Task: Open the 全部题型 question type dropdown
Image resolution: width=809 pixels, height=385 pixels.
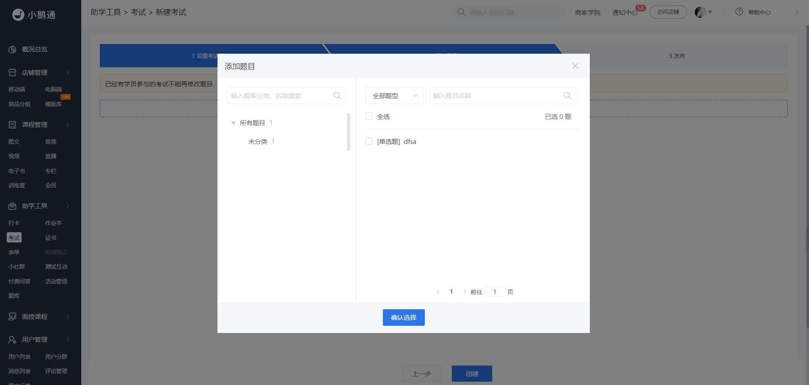Action: click(394, 96)
